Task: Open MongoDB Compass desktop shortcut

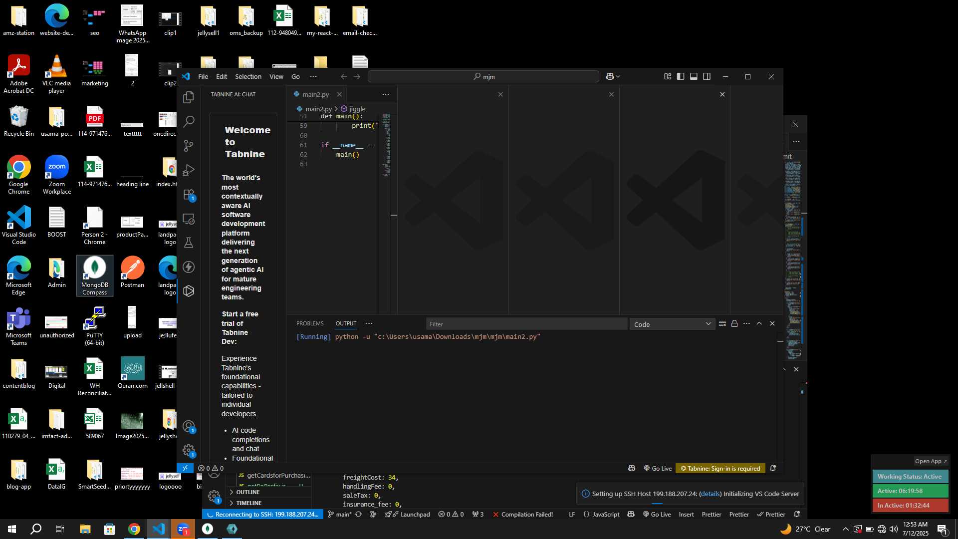Action: [95, 275]
